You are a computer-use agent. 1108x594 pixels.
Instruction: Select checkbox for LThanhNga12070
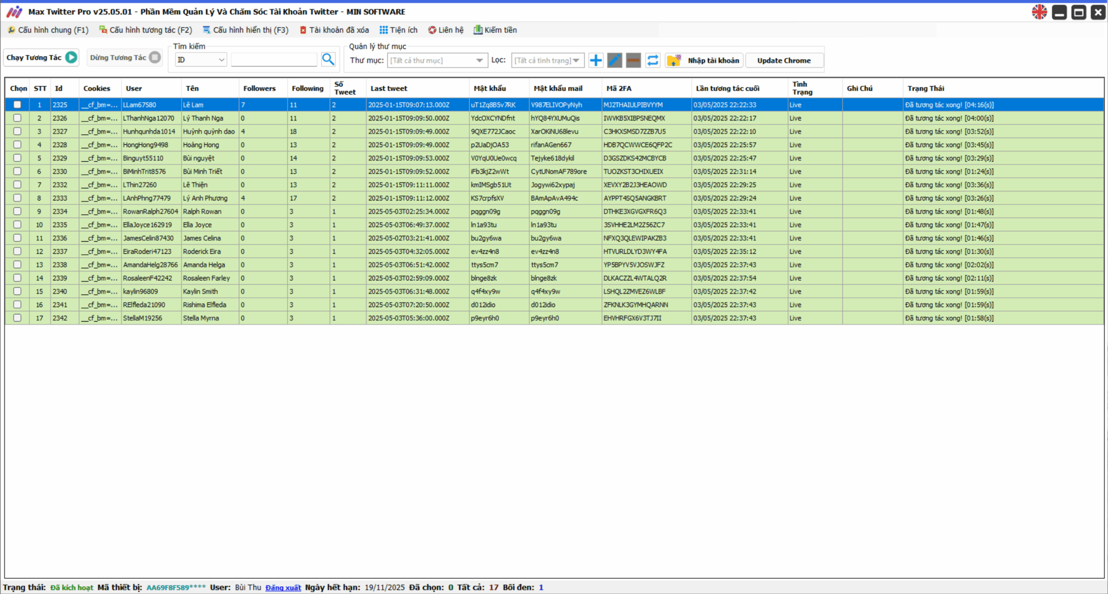17,118
